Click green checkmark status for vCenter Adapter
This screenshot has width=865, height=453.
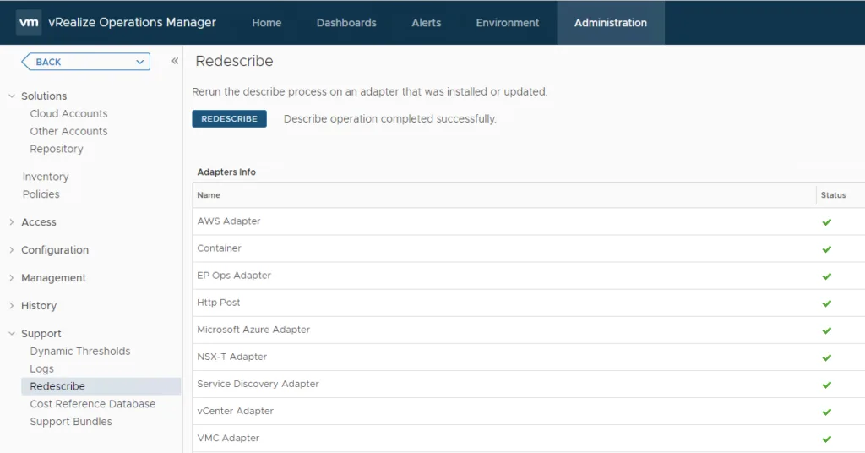click(826, 412)
